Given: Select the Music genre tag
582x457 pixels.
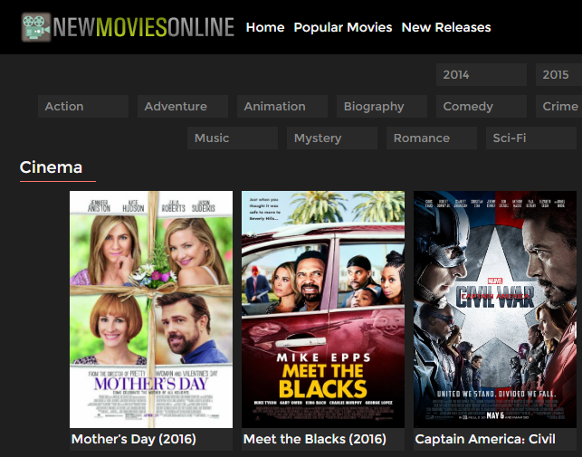Looking at the screenshot, I should pyautogui.click(x=233, y=138).
